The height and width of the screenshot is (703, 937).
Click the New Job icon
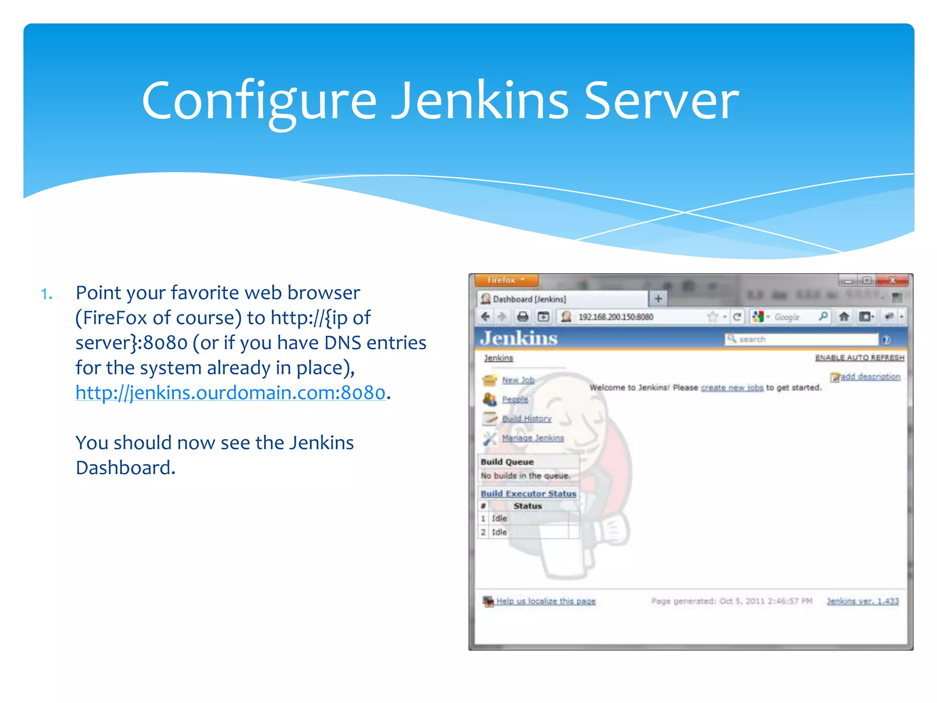[x=490, y=380]
